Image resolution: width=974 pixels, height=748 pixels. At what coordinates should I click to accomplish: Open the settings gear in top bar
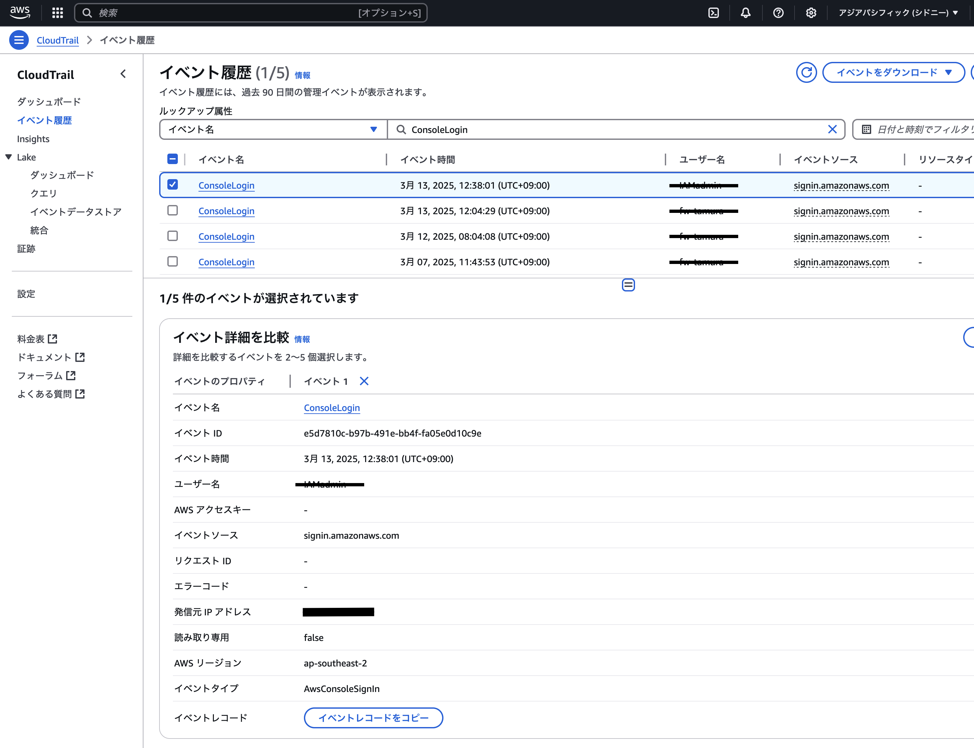point(811,13)
